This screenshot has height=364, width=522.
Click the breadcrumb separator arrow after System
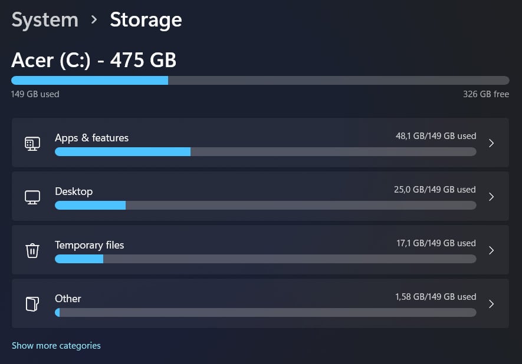tap(94, 19)
